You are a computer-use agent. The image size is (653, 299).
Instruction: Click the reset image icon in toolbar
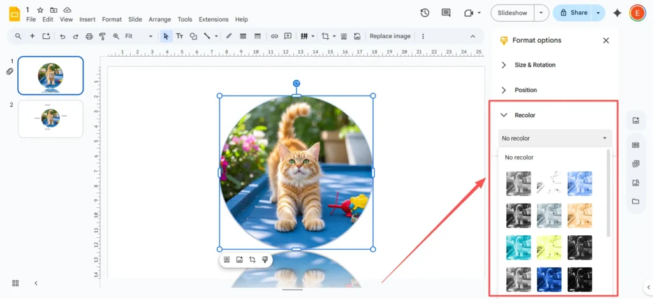[x=357, y=36]
